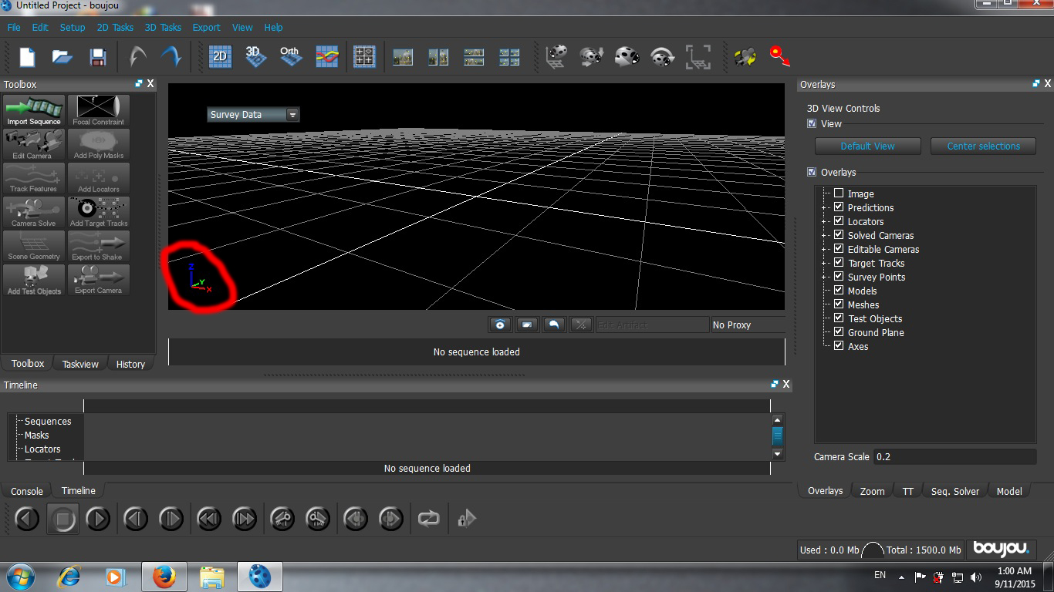Open the Export menu
The image size is (1054, 592).
click(x=206, y=27)
